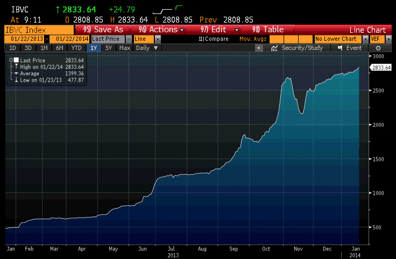
Task: Click the Last Price field box
Action: tap(108, 39)
